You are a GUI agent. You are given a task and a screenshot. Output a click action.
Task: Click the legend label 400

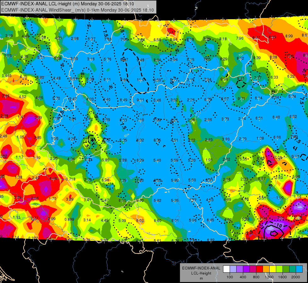coord(243,277)
